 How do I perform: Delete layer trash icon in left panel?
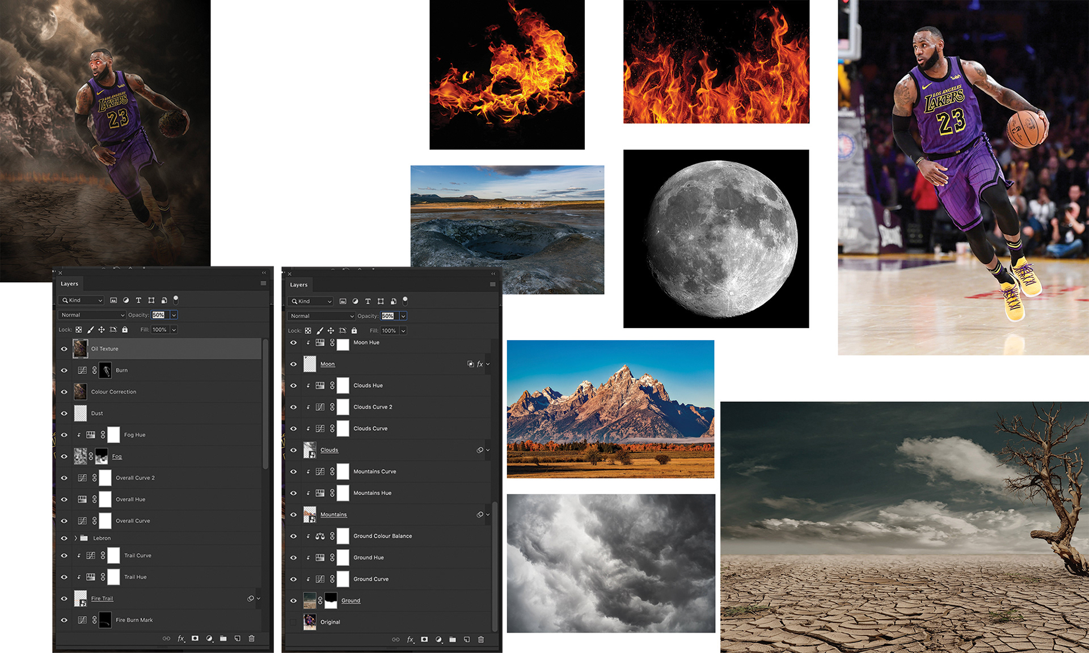point(252,638)
